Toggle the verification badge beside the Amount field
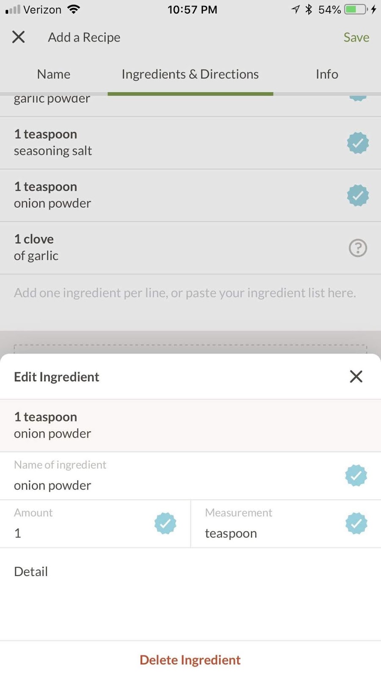 click(166, 523)
